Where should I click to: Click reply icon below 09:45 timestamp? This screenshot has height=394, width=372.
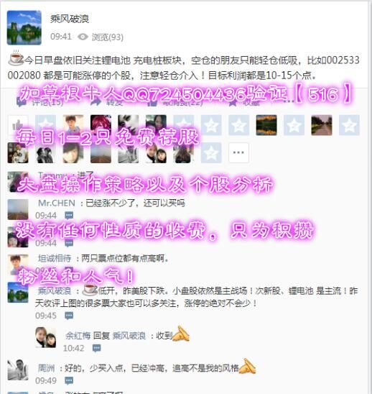click(x=69, y=316)
